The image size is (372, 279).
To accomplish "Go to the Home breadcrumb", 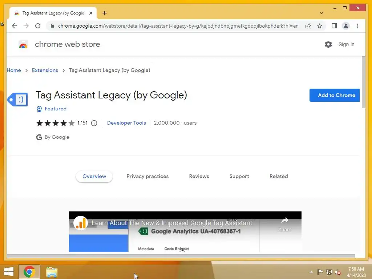I will point(14,70).
